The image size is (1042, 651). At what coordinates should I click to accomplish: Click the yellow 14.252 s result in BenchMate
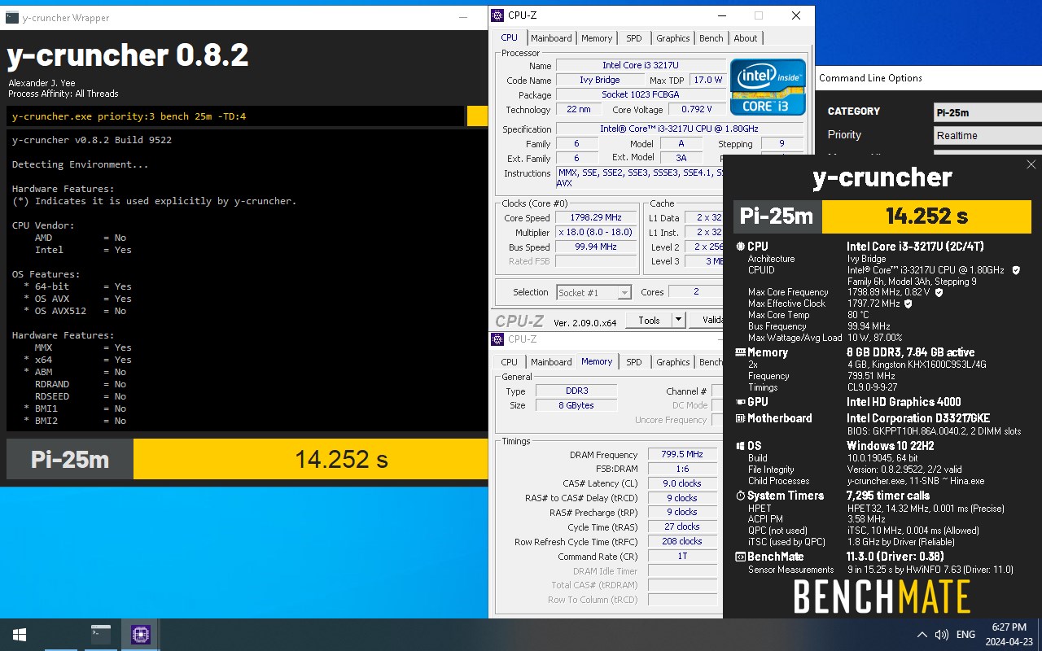tap(926, 216)
